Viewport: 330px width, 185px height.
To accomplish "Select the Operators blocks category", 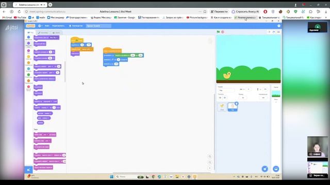I will pyautogui.click(x=29, y=76).
